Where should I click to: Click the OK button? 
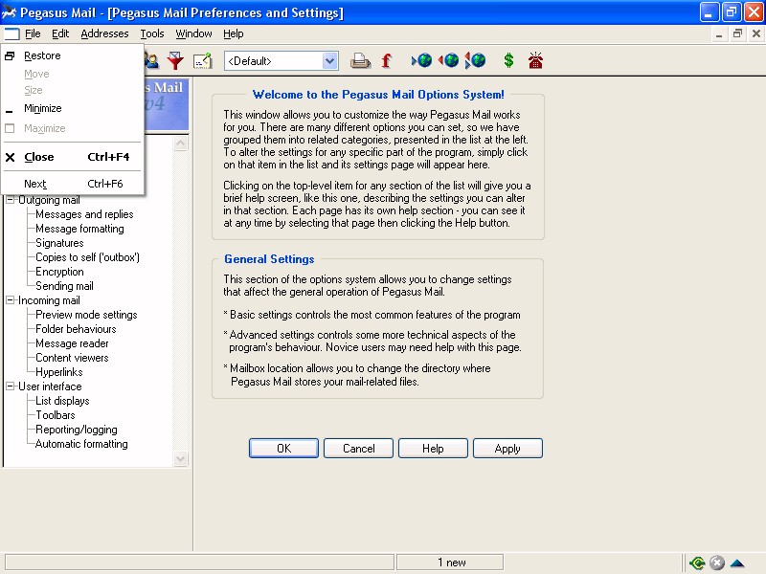(283, 448)
